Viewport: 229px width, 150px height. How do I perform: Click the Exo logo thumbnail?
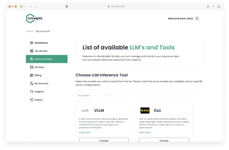pyautogui.click(x=145, y=110)
